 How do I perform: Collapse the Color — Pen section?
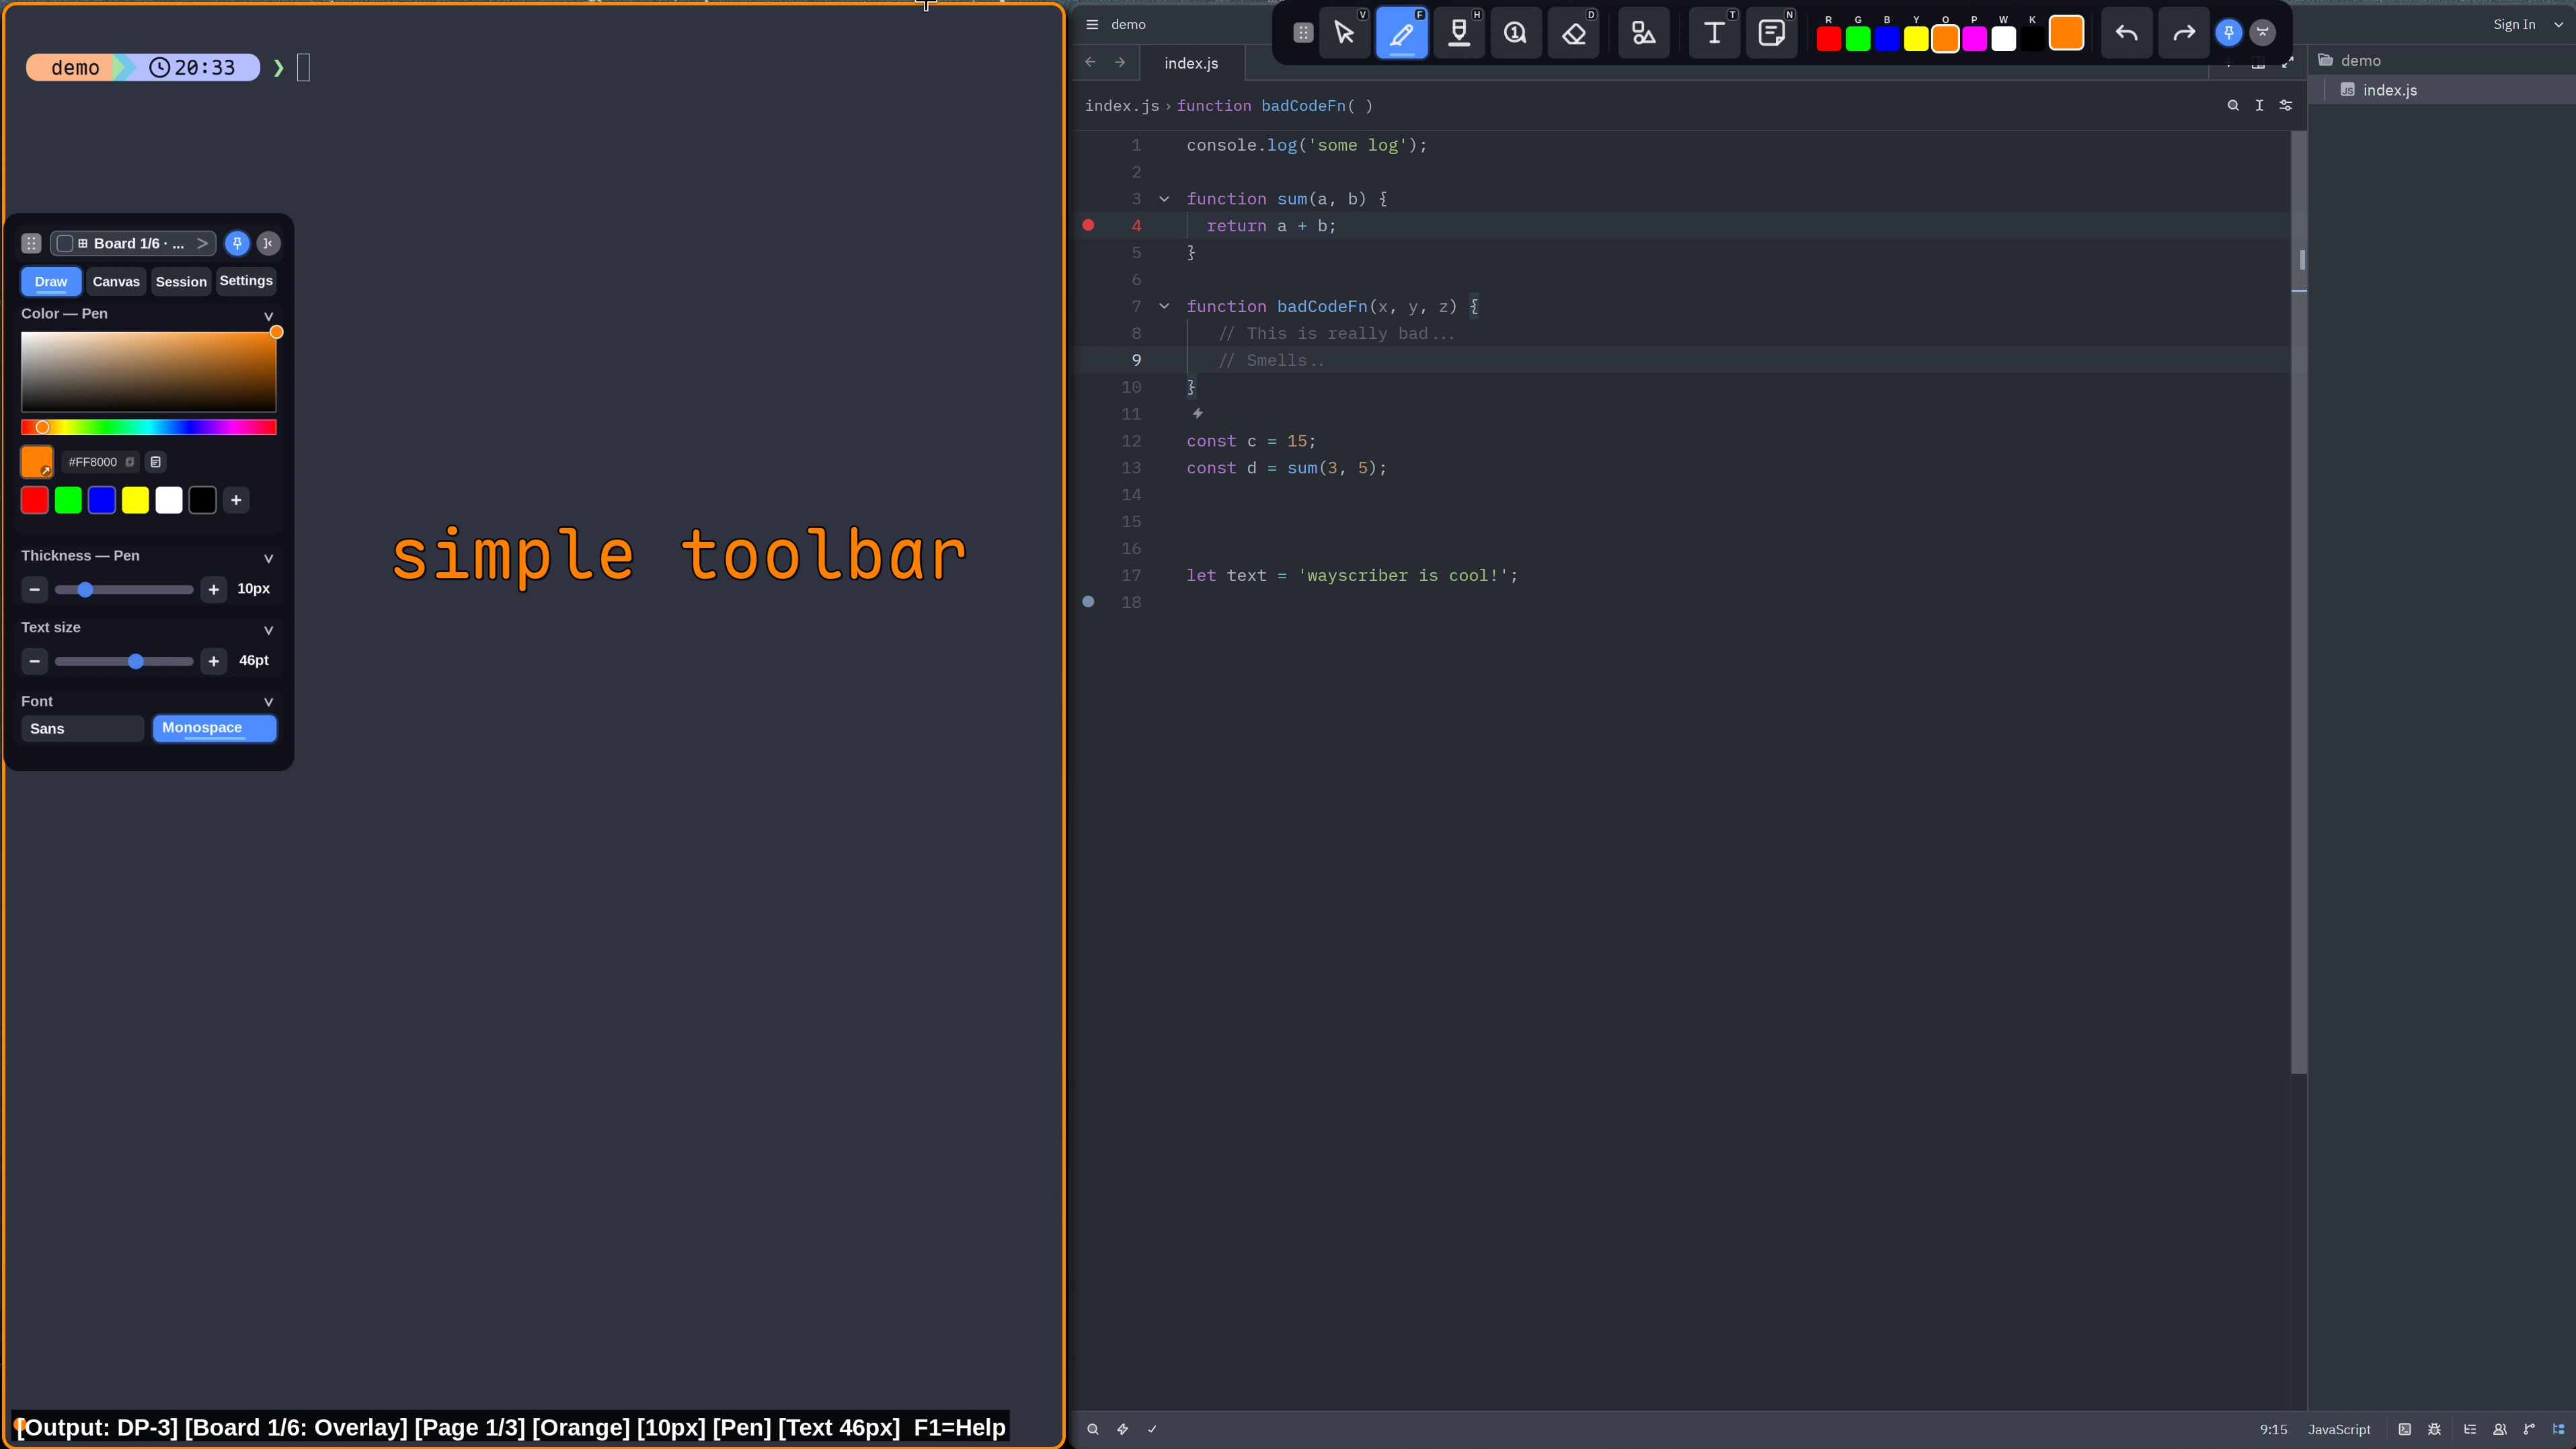pos(268,316)
